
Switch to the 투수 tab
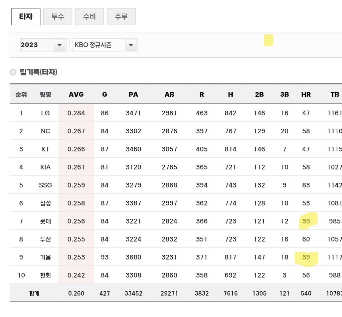(57, 17)
